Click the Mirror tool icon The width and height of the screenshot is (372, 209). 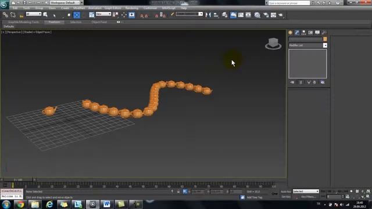click(208, 15)
